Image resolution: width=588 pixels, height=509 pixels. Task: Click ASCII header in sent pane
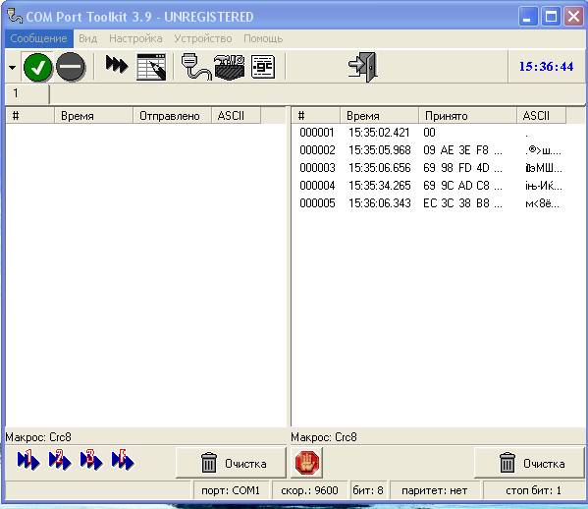click(236, 116)
